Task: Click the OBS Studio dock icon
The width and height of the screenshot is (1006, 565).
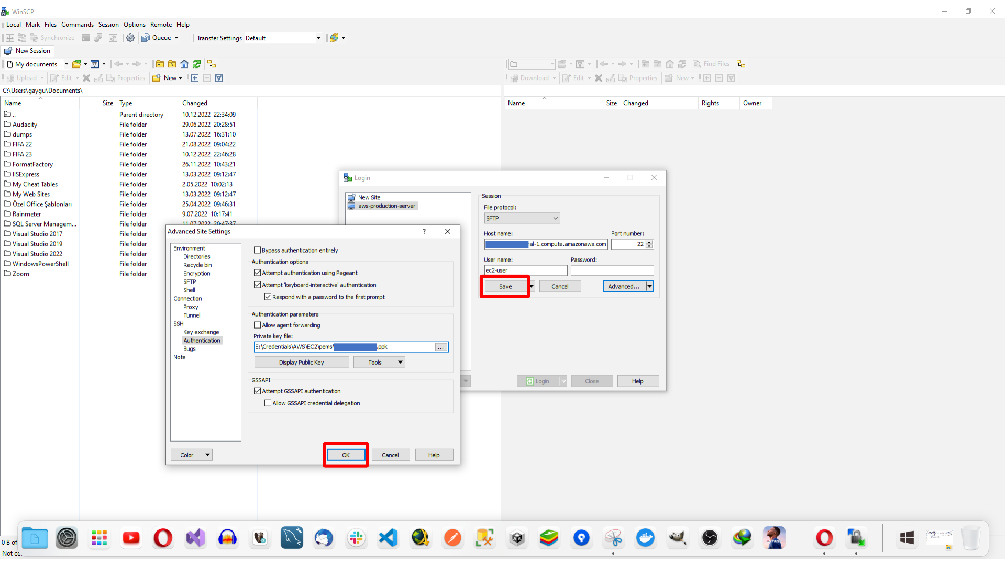Action: coord(710,538)
